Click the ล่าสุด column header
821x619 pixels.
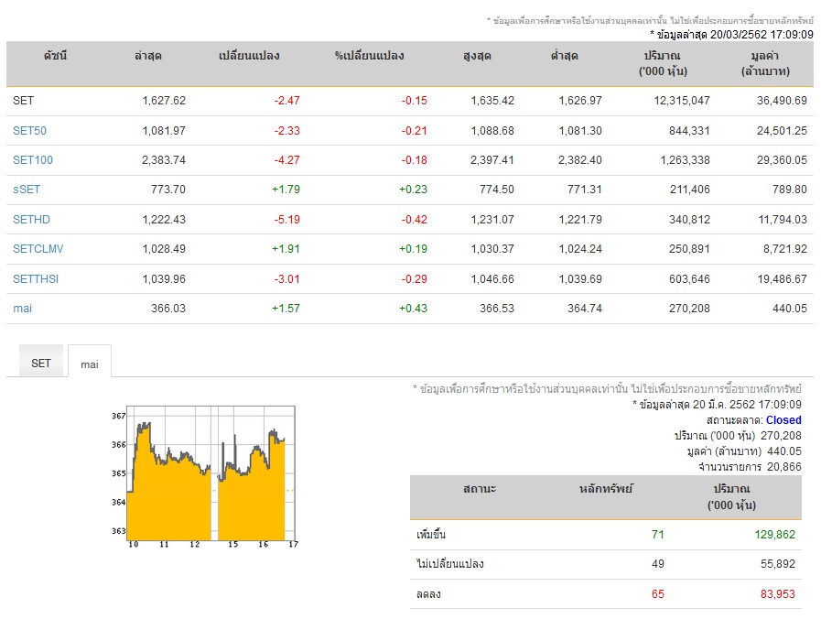(148, 56)
